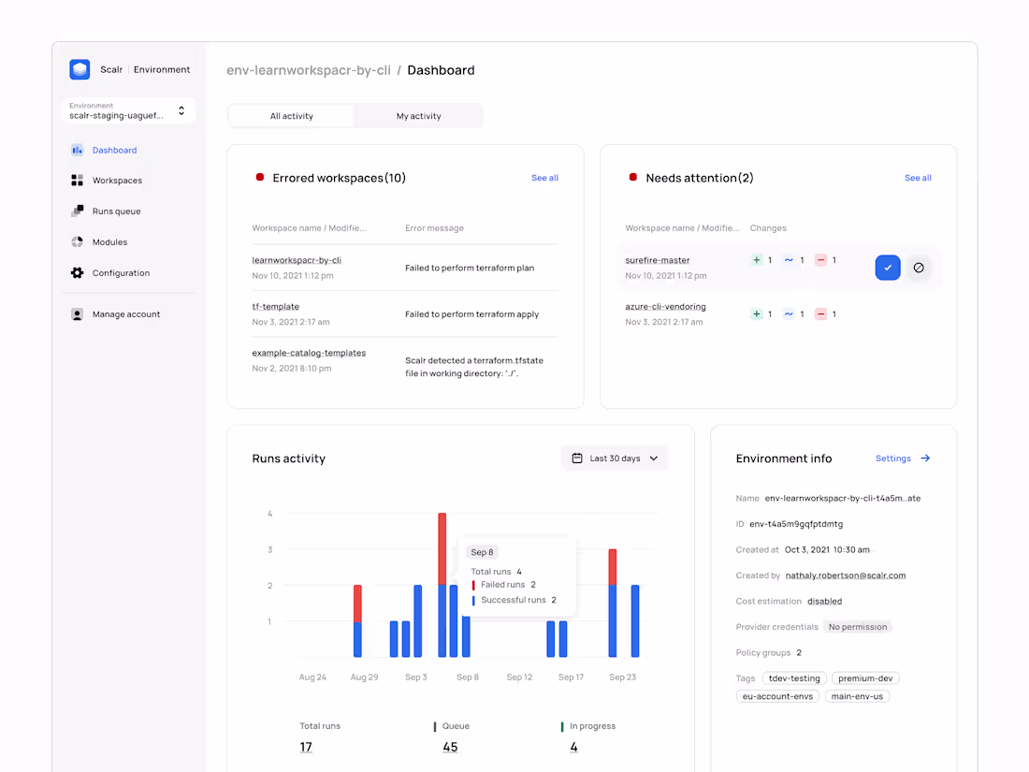Image resolution: width=1029 pixels, height=772 pixels.
Task: Click the Scalr logo icon
Action: (x=79, y=68)
